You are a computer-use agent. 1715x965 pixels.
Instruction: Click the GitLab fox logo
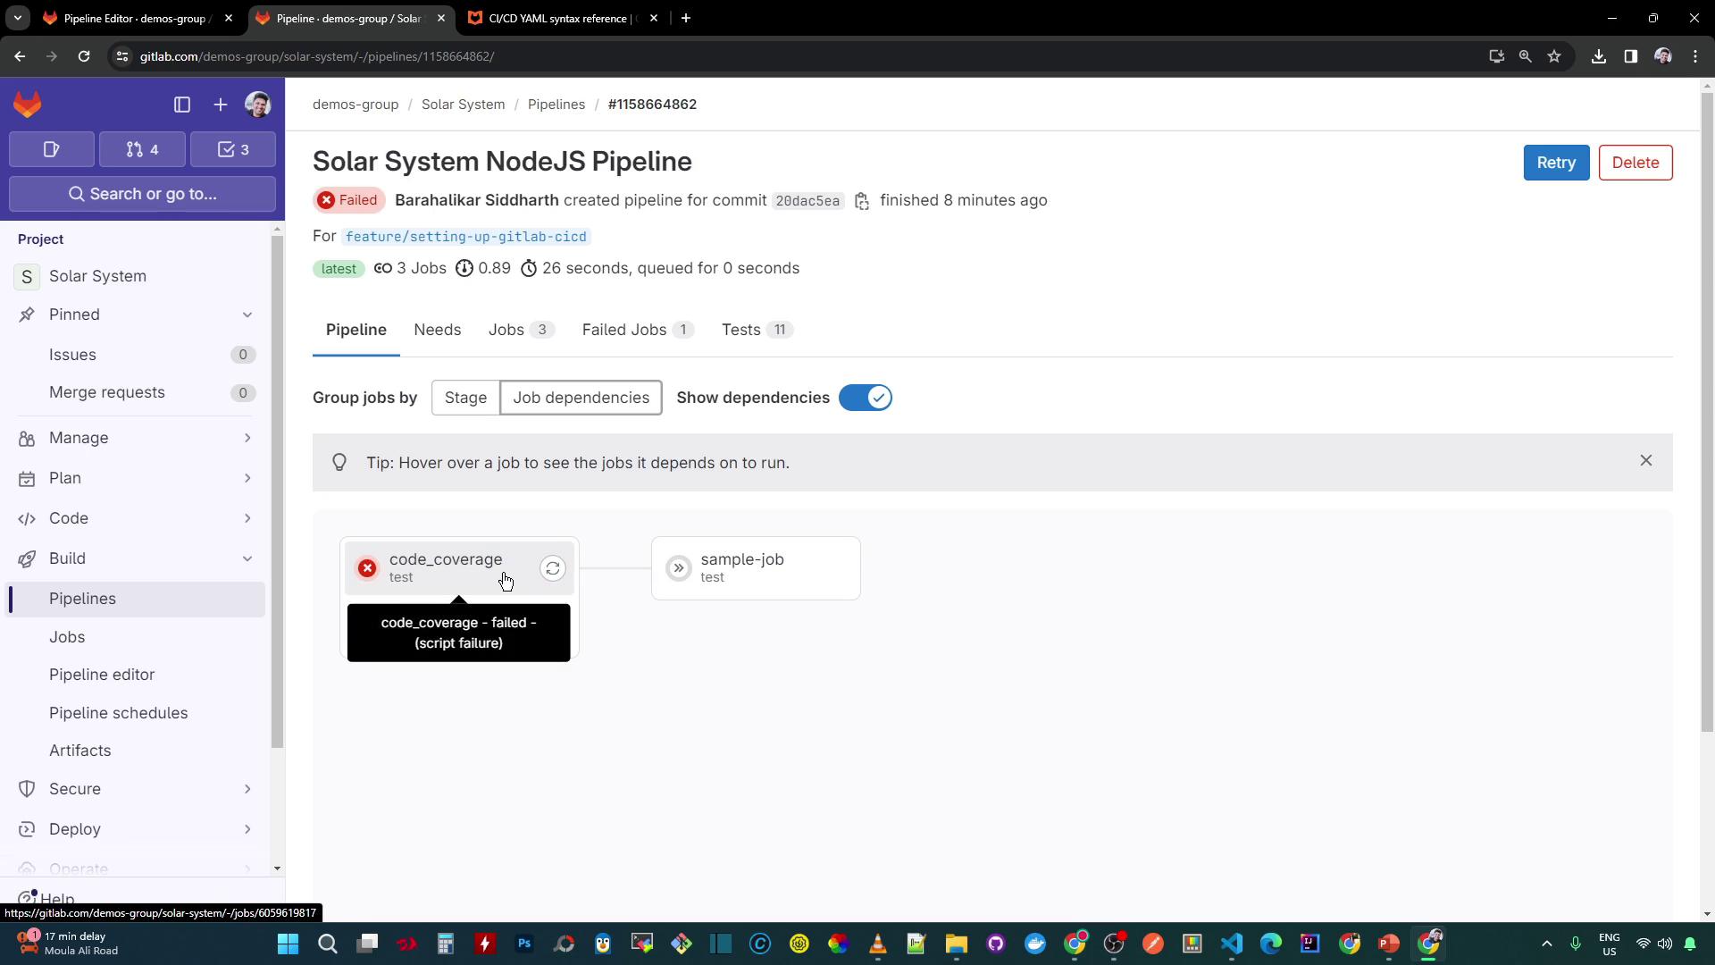28,105
